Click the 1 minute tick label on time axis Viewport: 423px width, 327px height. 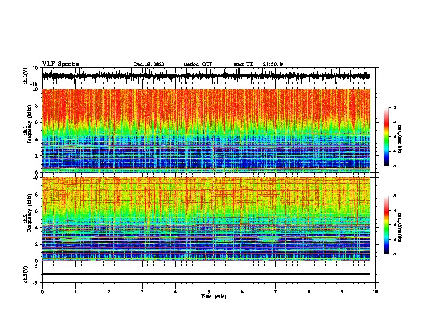point(75,292)
